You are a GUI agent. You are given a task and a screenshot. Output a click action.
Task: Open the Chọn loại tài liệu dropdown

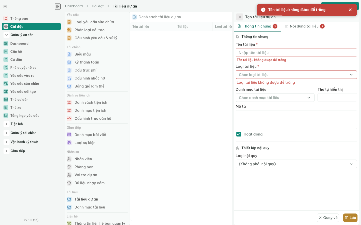pos(296,75)
